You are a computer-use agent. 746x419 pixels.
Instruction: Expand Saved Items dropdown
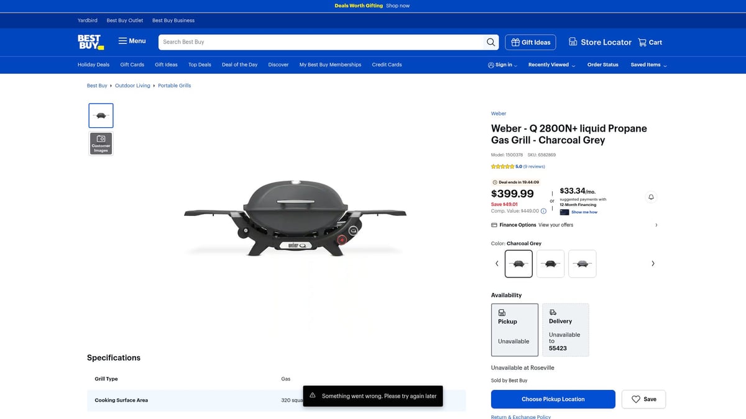tap(648, 65)
